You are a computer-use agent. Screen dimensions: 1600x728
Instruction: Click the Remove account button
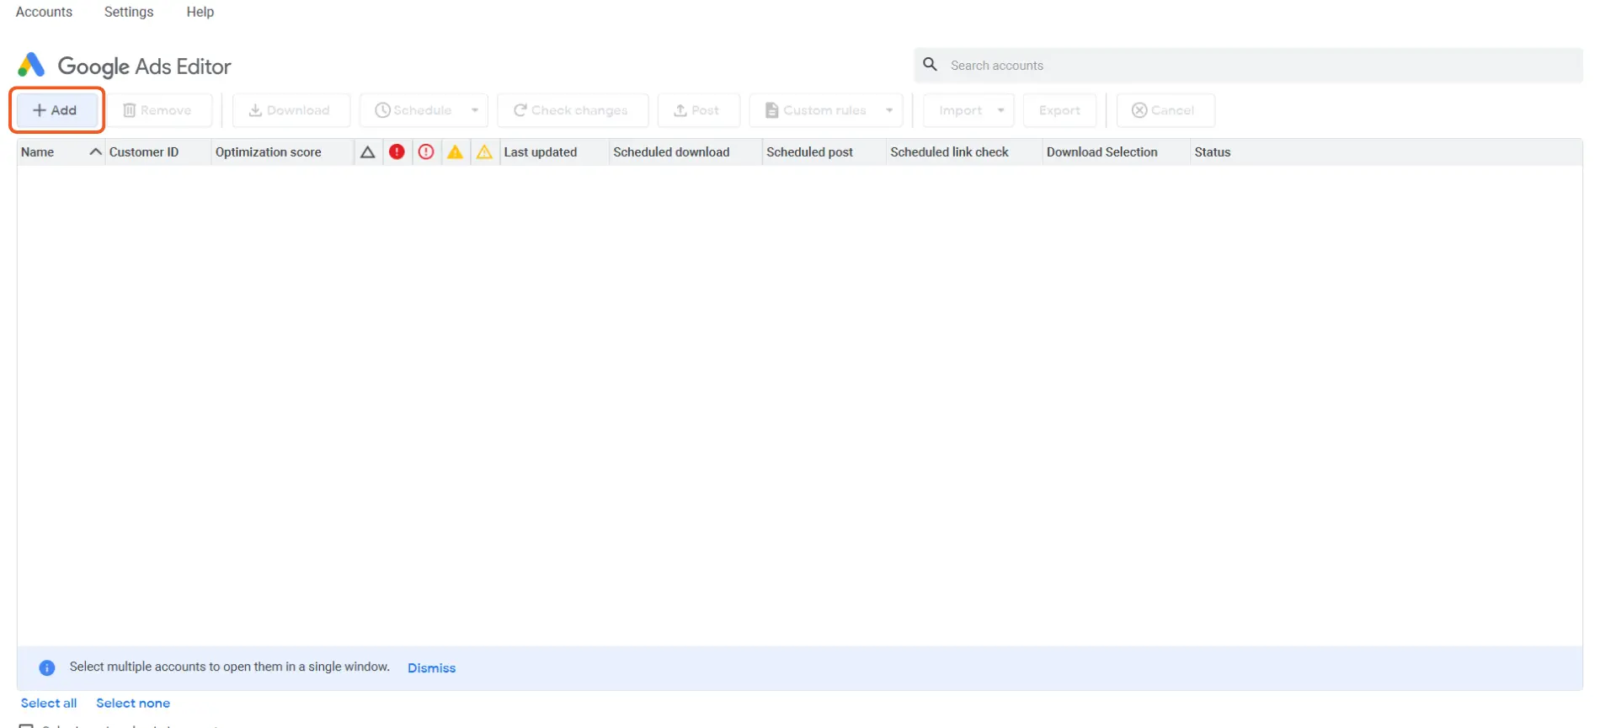coord(158,110)
